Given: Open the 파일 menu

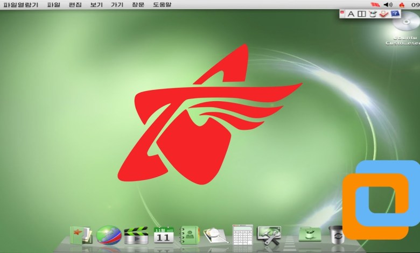Looking at the screenshot, I should pos(53,4).
